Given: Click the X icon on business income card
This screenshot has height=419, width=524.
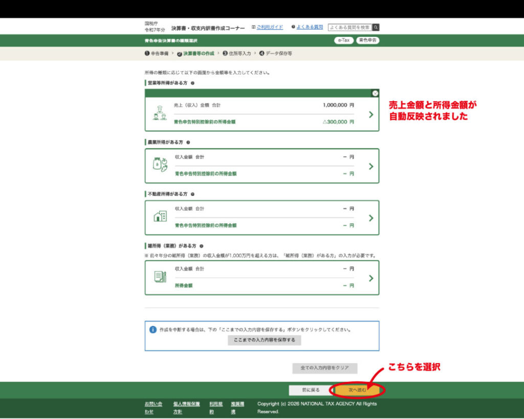Looking at the screenshot, I should click(375, 93).
